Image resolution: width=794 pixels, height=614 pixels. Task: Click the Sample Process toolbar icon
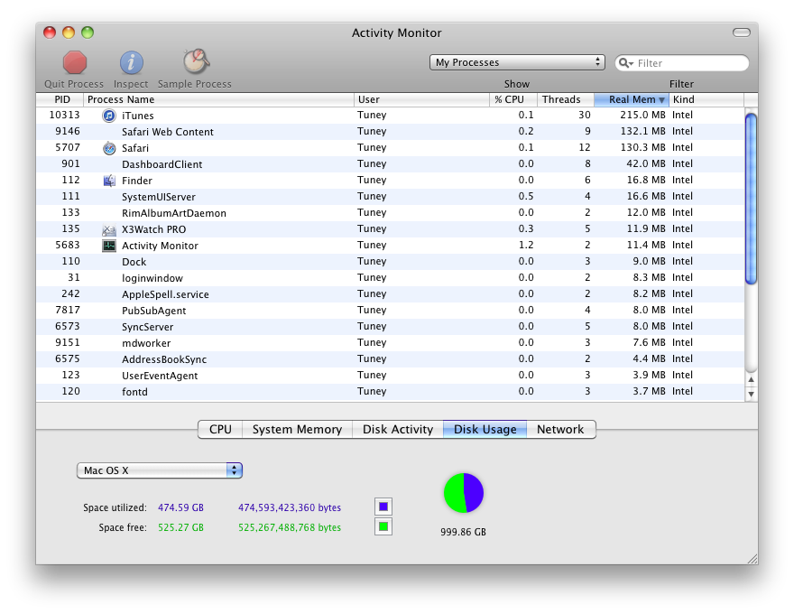(x=196, y=61)
